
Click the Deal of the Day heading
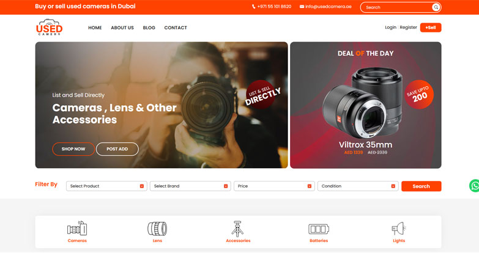[365, 53]
